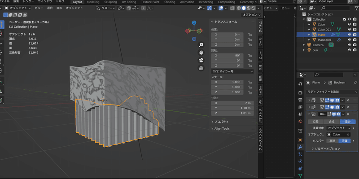Expand the Camera row in outliner
This screenshot has width=359, height=179.
pyautogui.click(x=304, y=45)
